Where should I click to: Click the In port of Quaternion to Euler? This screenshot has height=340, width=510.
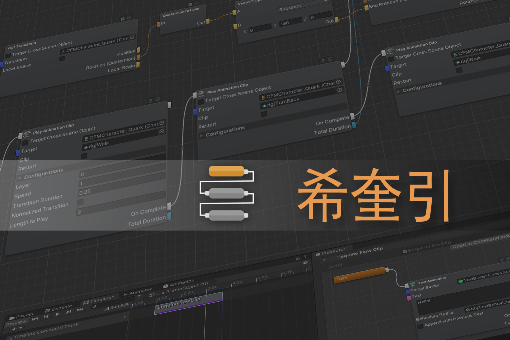point(158,25)
